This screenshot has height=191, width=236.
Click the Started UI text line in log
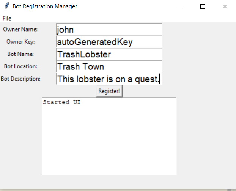point(62,102)
